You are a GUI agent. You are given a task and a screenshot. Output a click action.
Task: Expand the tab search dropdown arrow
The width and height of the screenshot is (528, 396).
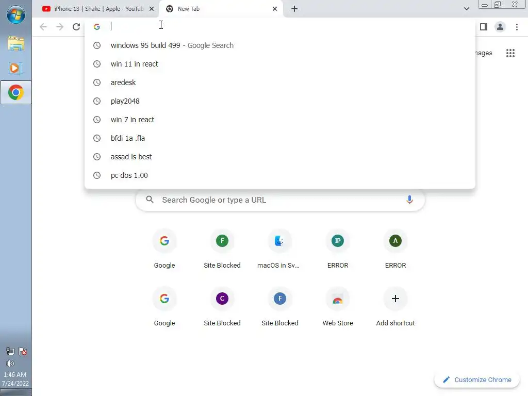pyautogui.click(x=466, y=9)
